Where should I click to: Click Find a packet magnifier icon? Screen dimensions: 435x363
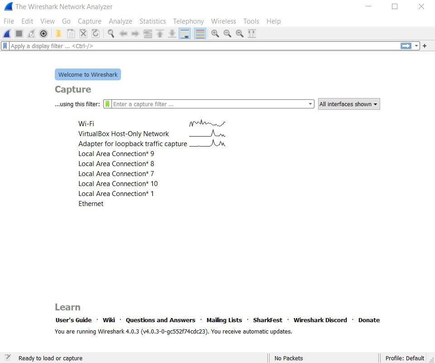[111, 34]
